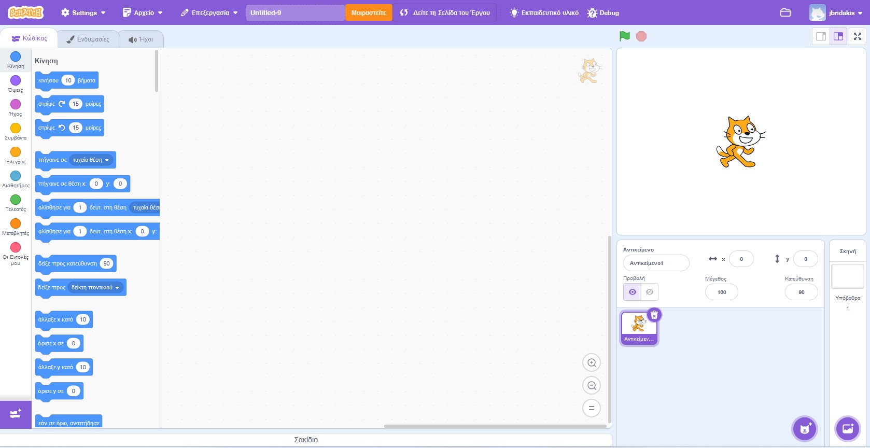This screenshot has width=870, height=448.
Task: Edit the project title Untitled-9 field
Action: (295, 12)
